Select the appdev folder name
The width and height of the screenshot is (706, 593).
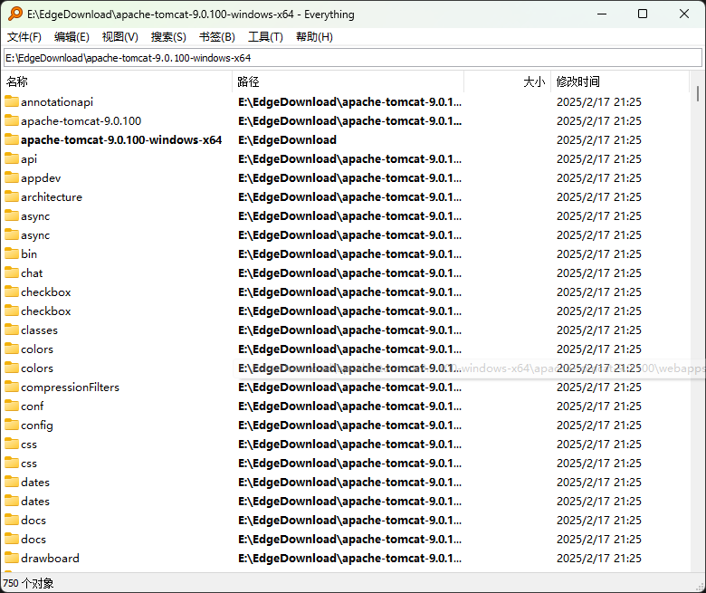click(41, 178)
